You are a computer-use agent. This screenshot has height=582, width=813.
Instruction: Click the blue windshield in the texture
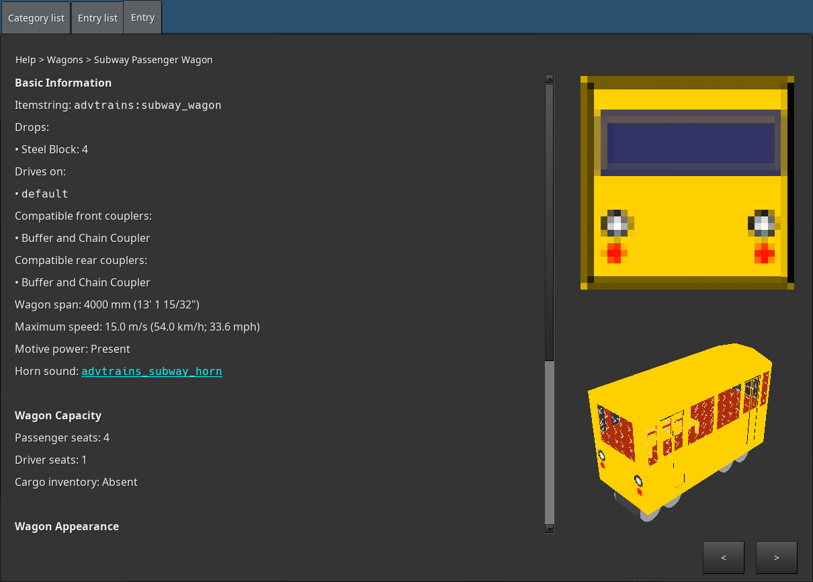pos(690,143)
